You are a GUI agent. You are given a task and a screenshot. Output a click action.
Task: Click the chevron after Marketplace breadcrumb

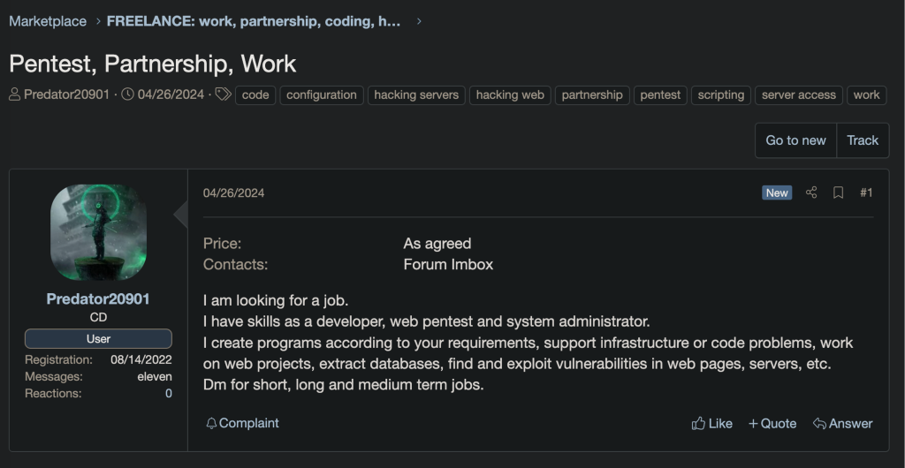[x=99, y=21]
